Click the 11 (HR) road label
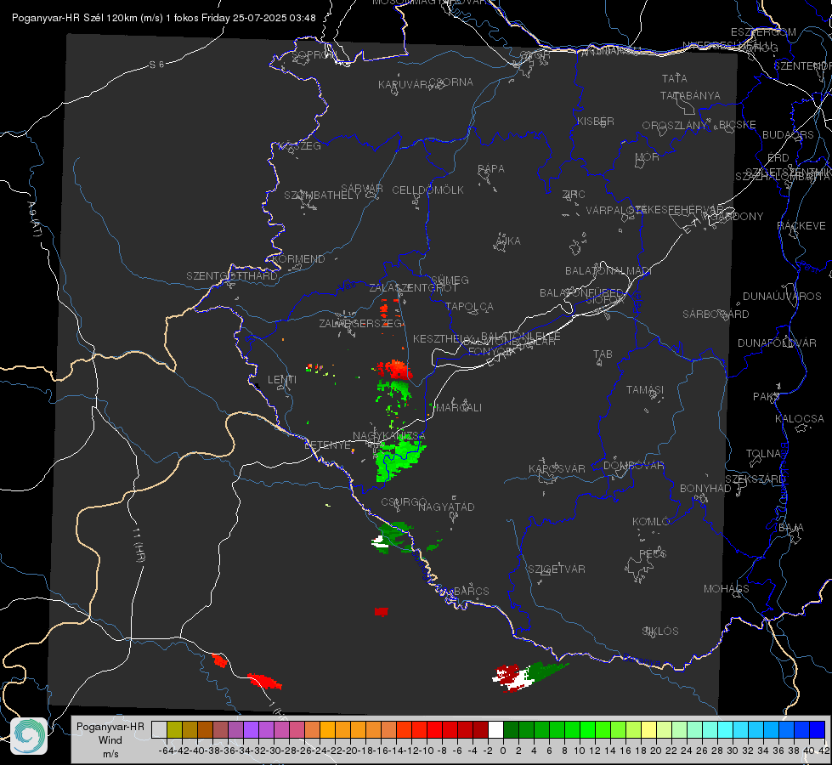 (x=139, y=544)
